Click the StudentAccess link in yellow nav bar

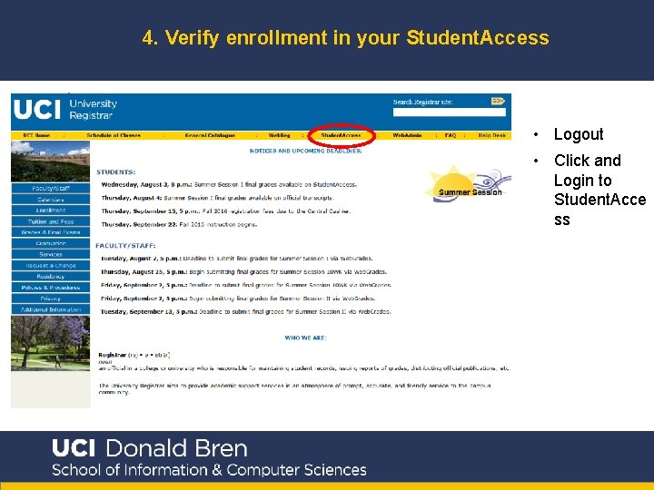tap(341, 135)
